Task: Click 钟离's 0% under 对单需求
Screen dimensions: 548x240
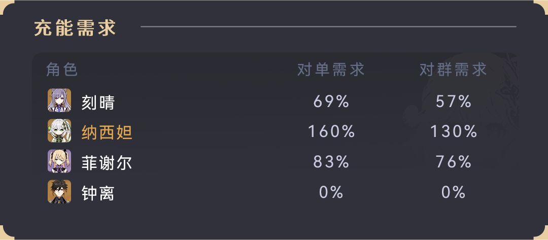Action: [x=331, y=192]
